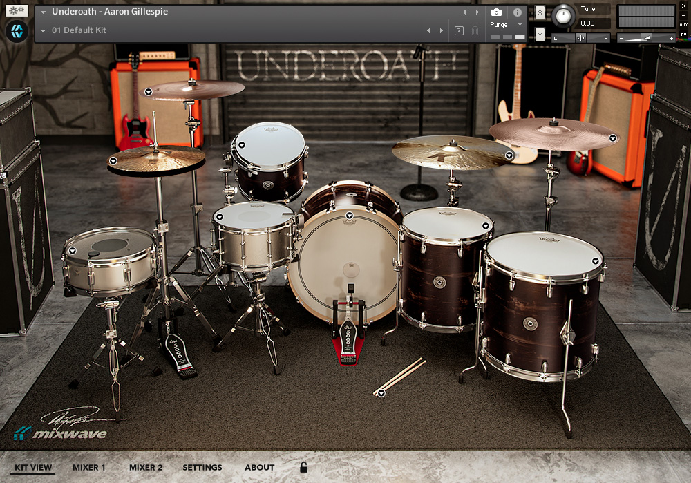Open the ABOUT page

pyautogui.click(x=259, y=467)
